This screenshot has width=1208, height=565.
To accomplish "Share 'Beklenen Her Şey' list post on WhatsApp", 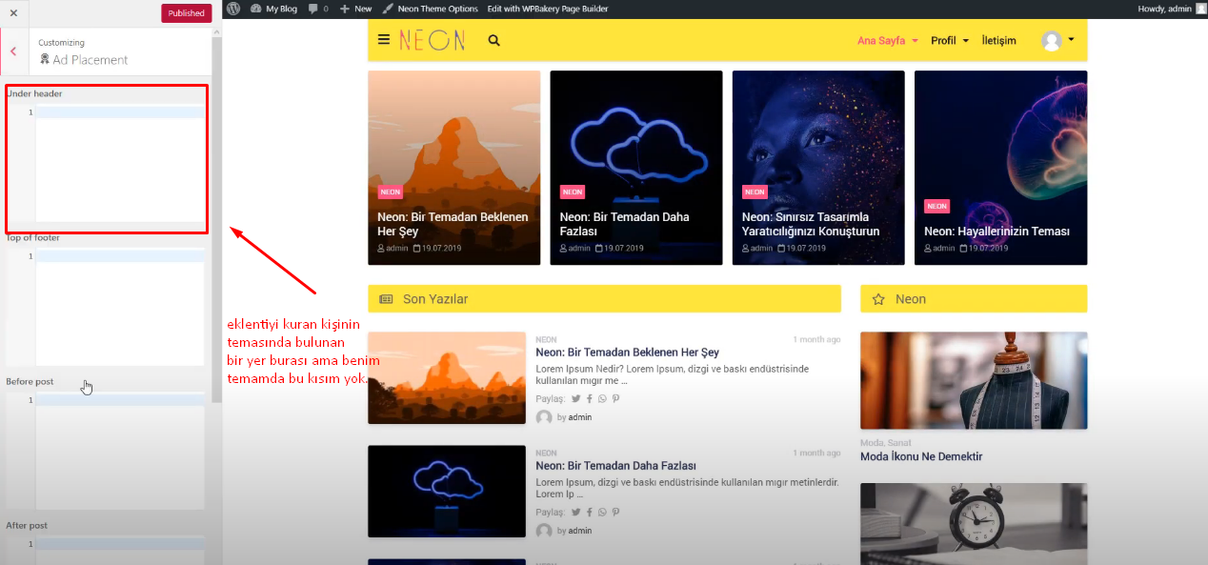I will pos(602,399).
